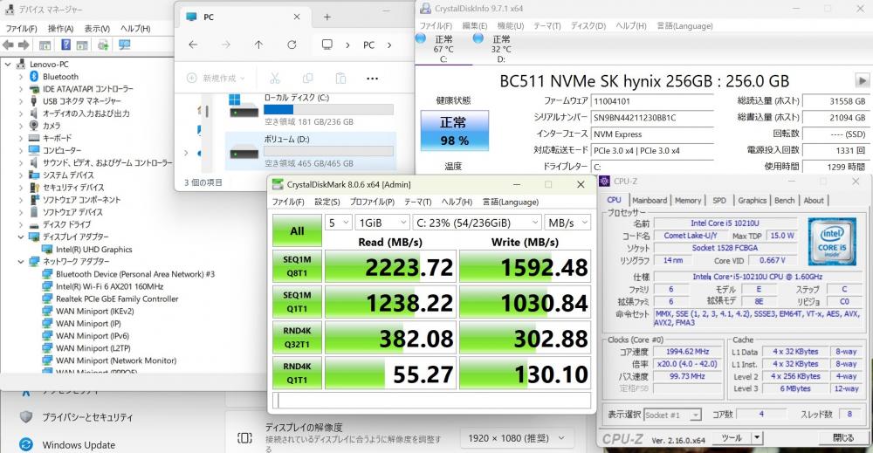Viewport: 873px width, 453px height.
Task: Click the 閉じる button in CPU-Z
Action: tap(843, 437)
